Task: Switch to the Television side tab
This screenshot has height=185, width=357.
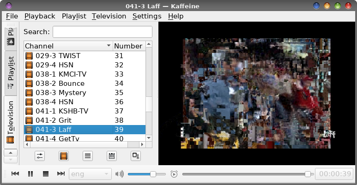Action: coord(11,122)
